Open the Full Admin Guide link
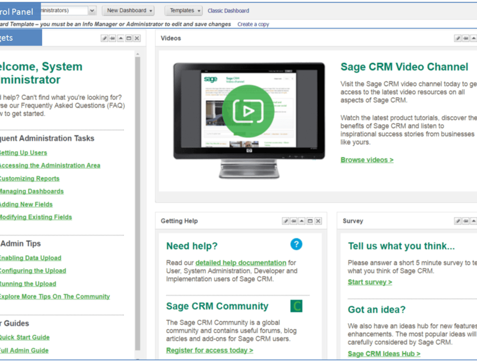 [x=24, y=351]
